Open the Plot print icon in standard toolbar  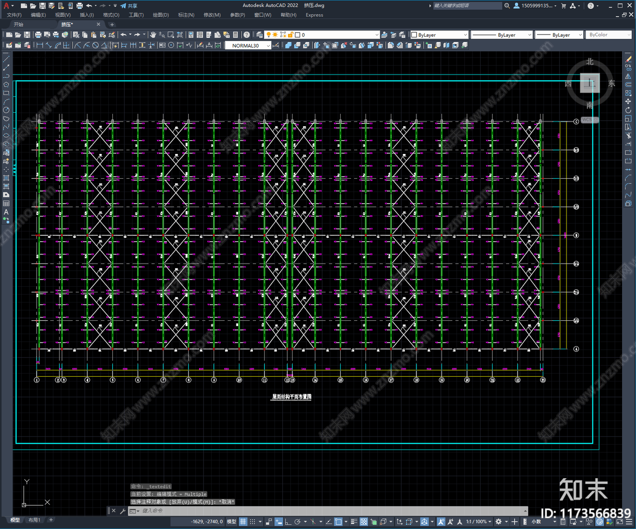pyautogui.click(x=38, y=35)
